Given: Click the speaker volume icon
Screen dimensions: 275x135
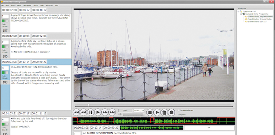Looking at the screenshot, I should point(120,114).
